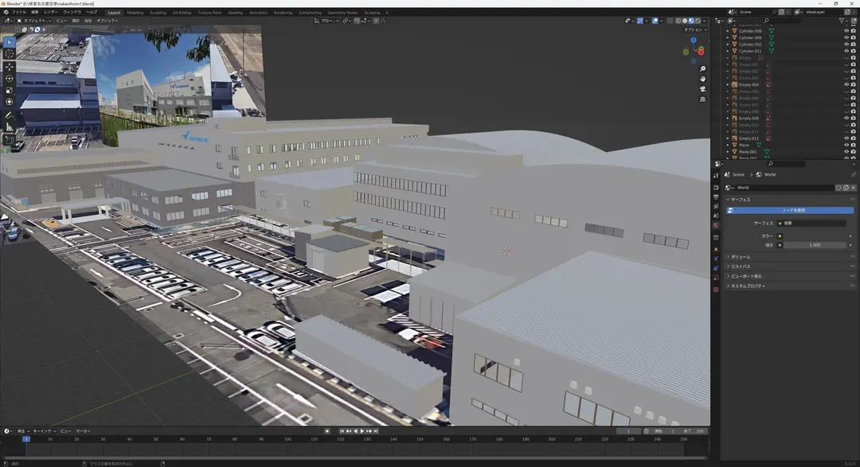Click the timeline horizontal scrollbar

tap(354, 457)
